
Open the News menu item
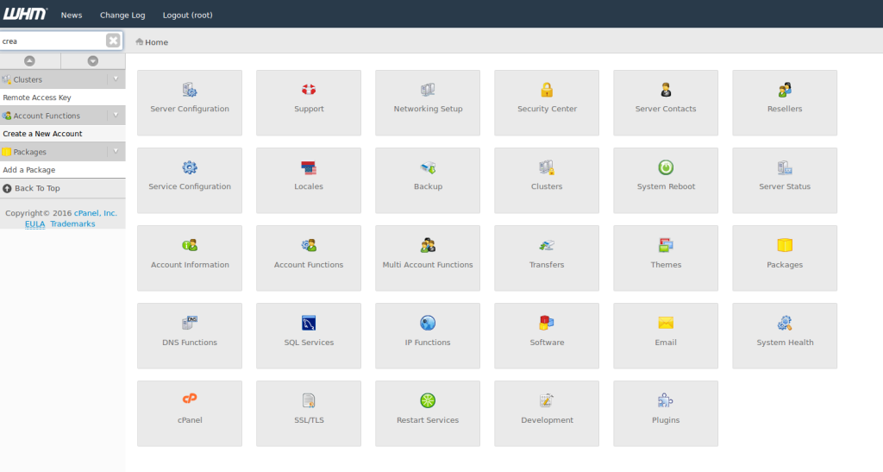pos(72,15)
